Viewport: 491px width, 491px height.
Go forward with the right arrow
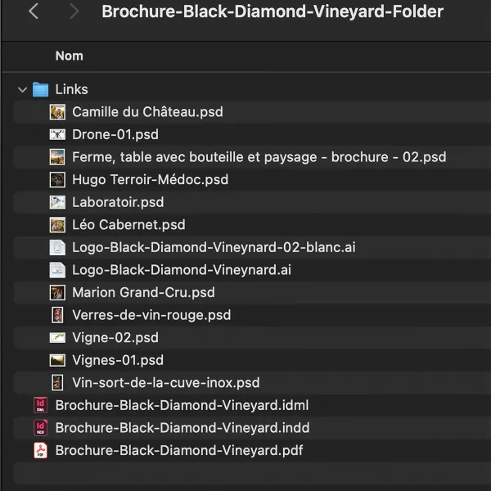(x=74, y=11)
